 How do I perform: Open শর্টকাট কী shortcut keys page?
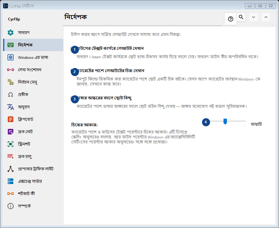click(x=33, y=194)
